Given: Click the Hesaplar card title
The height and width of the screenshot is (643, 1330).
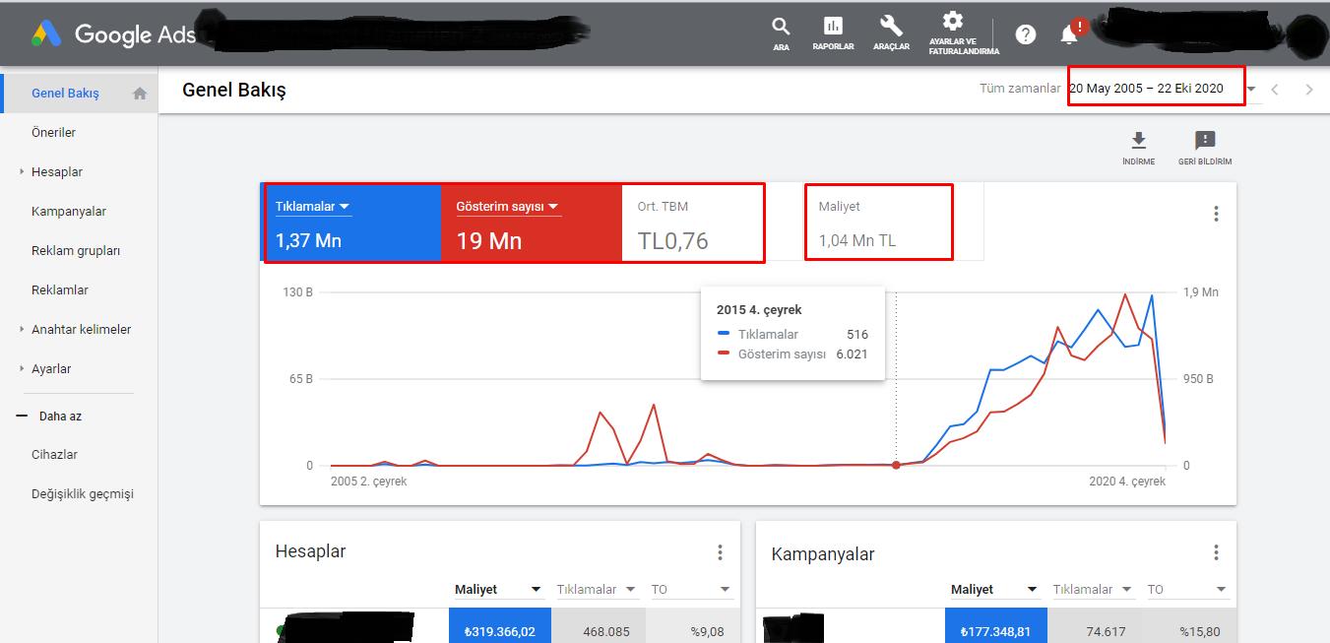Looking at the screenshot, I should (310, 552).
